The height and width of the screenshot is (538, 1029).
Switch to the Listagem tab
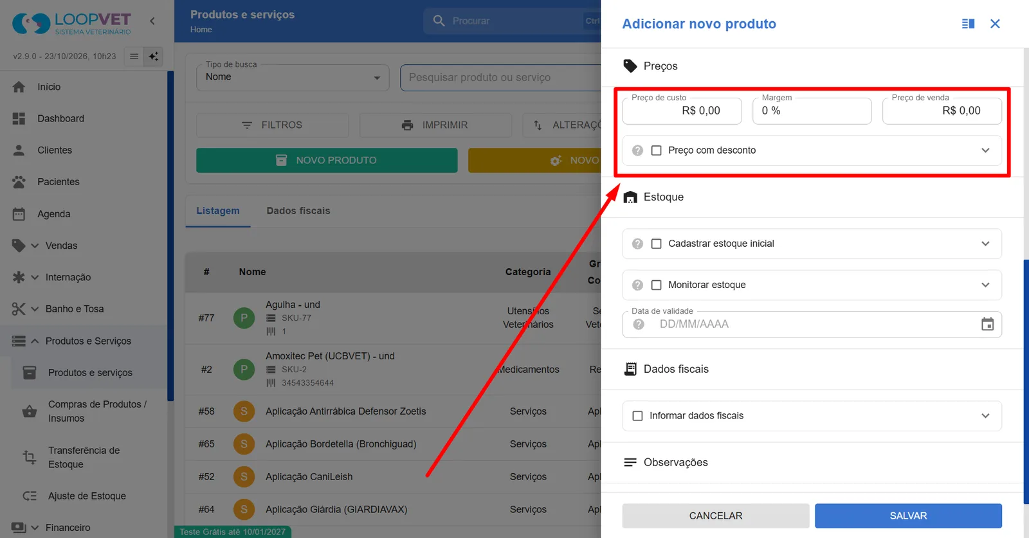pyautogui.click(x=218, y=211)
